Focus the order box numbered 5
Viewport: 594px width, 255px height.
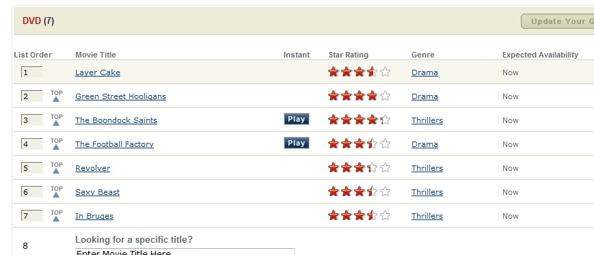point(32,168)
